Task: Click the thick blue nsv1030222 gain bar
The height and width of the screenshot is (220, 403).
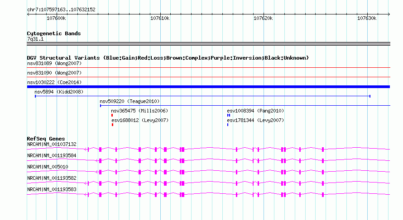Action: click(x=208, y=87)
